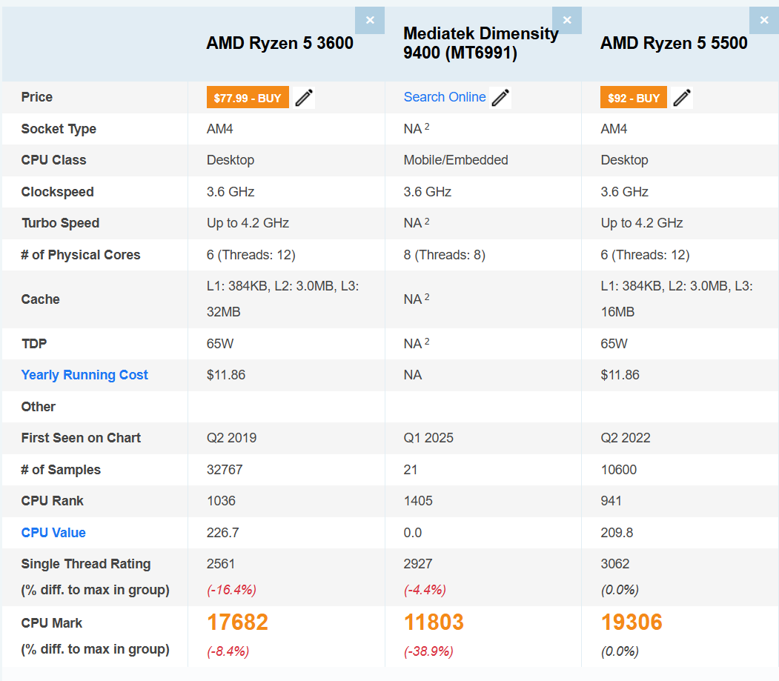Click the pencil icon next to Search Online
Image resolution: width=779 pixels, height=681 pixels.
500,98
